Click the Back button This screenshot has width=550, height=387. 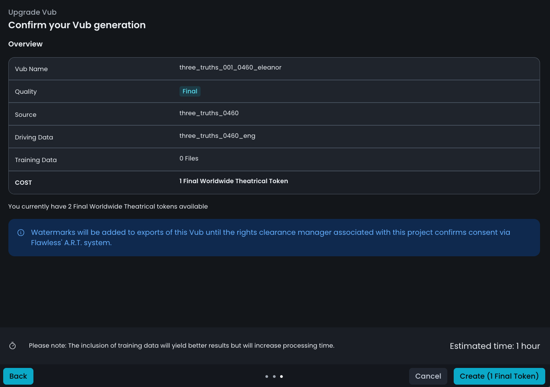[18, 376]
